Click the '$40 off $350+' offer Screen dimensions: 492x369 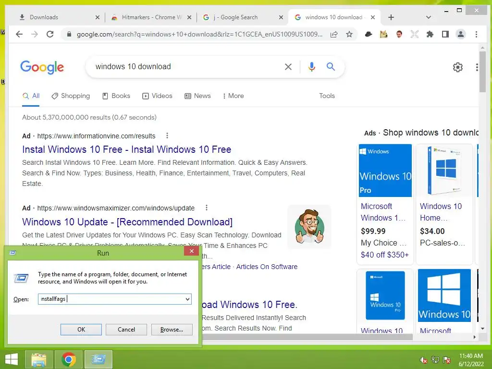(385, 255)
